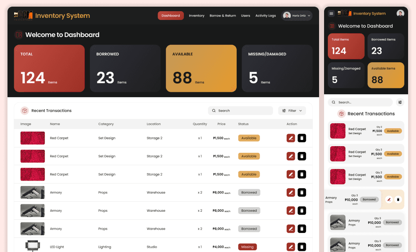
Task: Click the magnifier icon in desktop Search field
Action: pos(213,111)
